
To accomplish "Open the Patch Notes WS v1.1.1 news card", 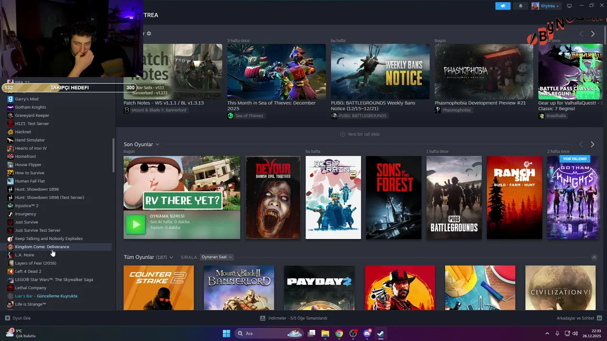I will point(173,72).
